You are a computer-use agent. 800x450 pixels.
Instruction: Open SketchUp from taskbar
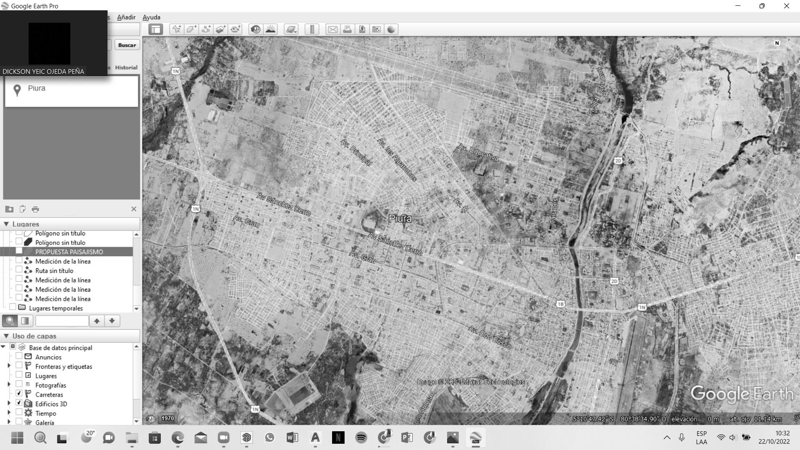click(x=246, y=437)
